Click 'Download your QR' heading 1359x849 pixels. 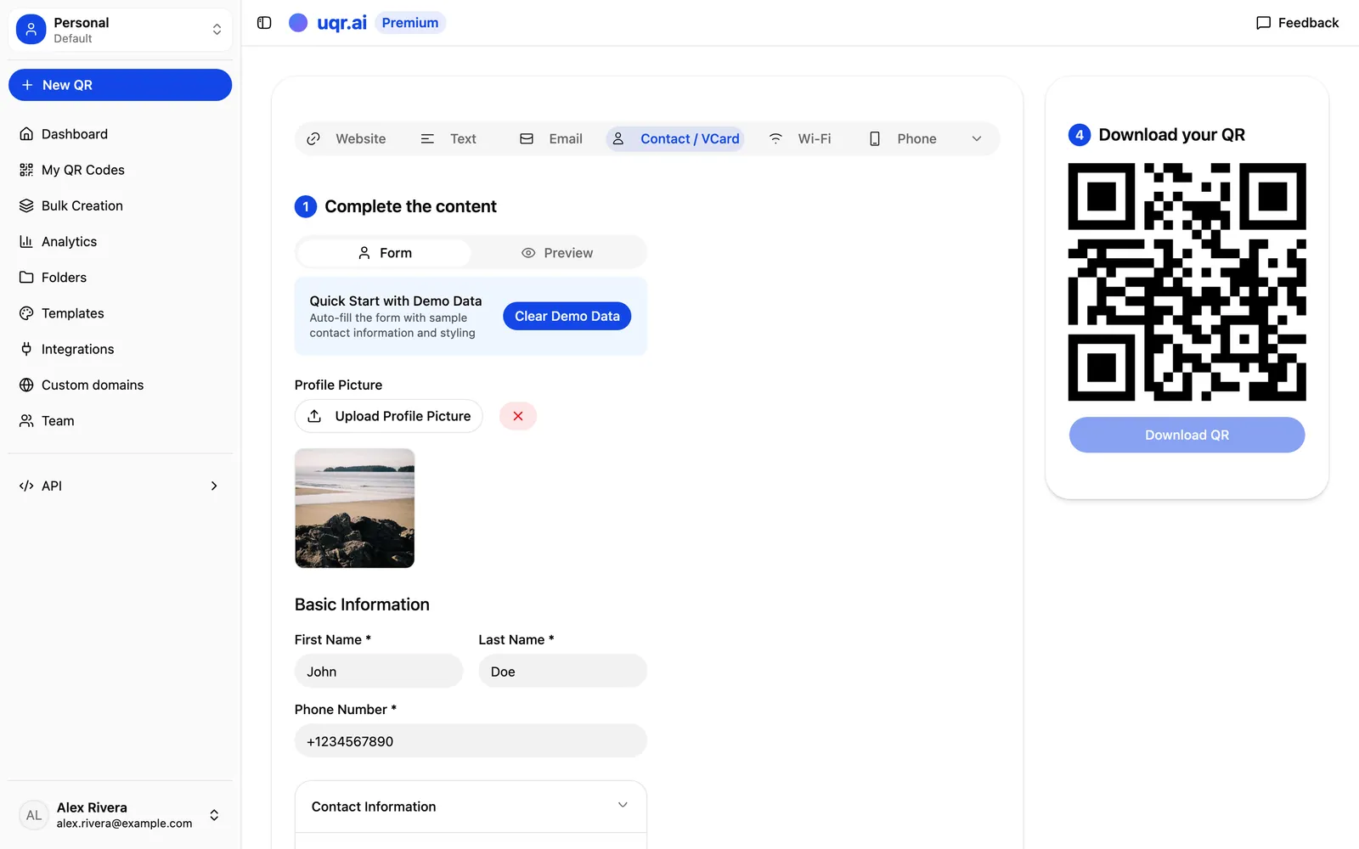(x=1171, y=135)
